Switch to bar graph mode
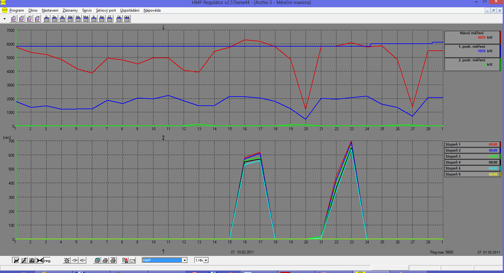 [x=32, y=260]
